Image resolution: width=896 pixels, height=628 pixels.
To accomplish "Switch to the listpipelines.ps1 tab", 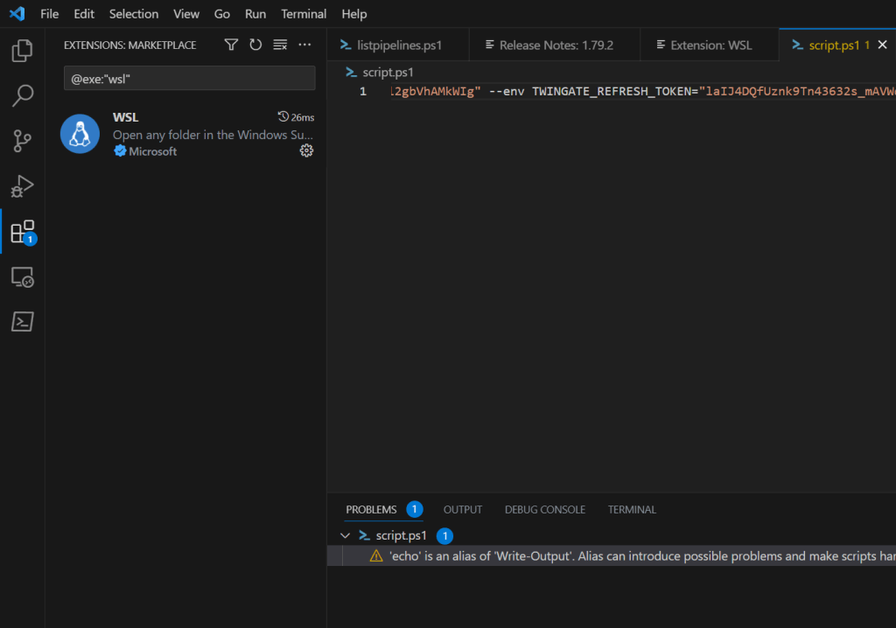I will click(x=398, y=45).
